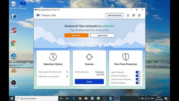Select the Glary Utilities desktop icon

[x=13, y=19]
